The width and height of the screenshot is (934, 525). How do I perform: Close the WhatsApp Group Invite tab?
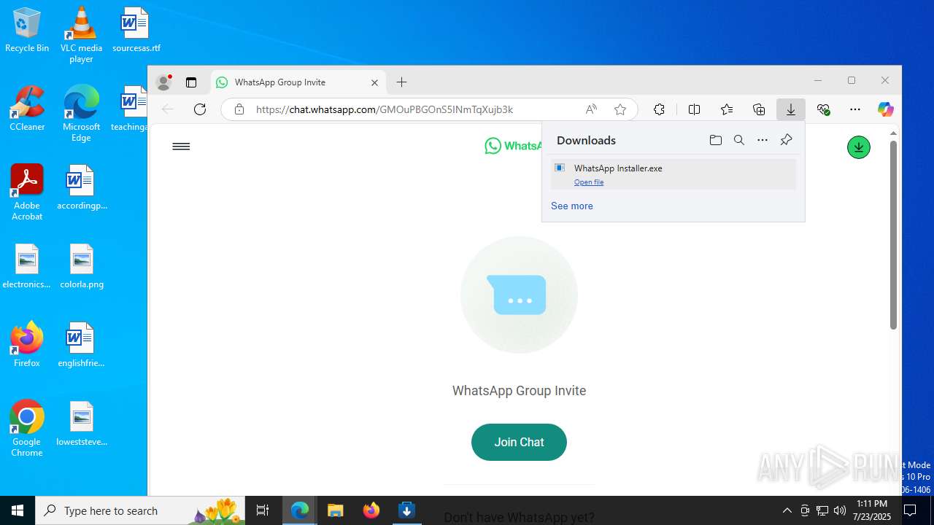[x=374, y=82]
